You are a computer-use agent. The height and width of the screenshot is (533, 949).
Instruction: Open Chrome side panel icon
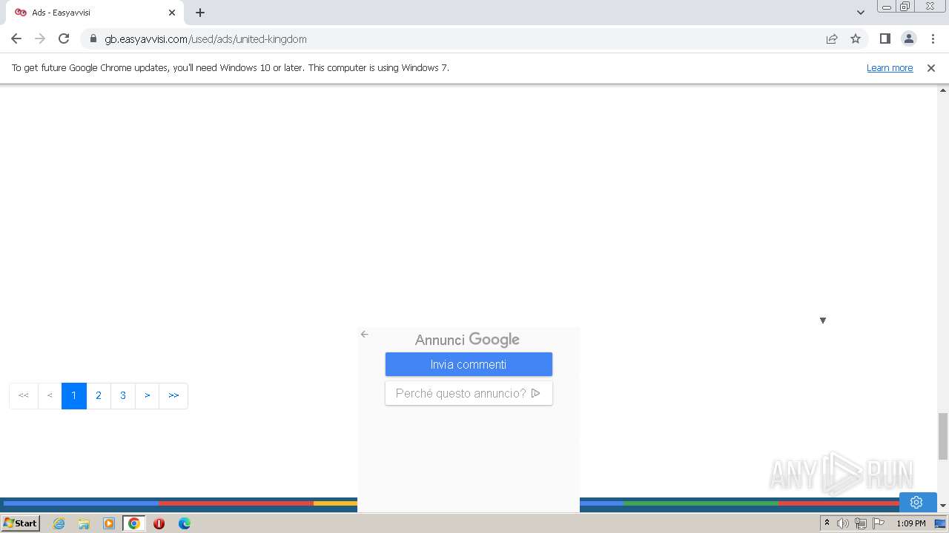pos(884,38)
